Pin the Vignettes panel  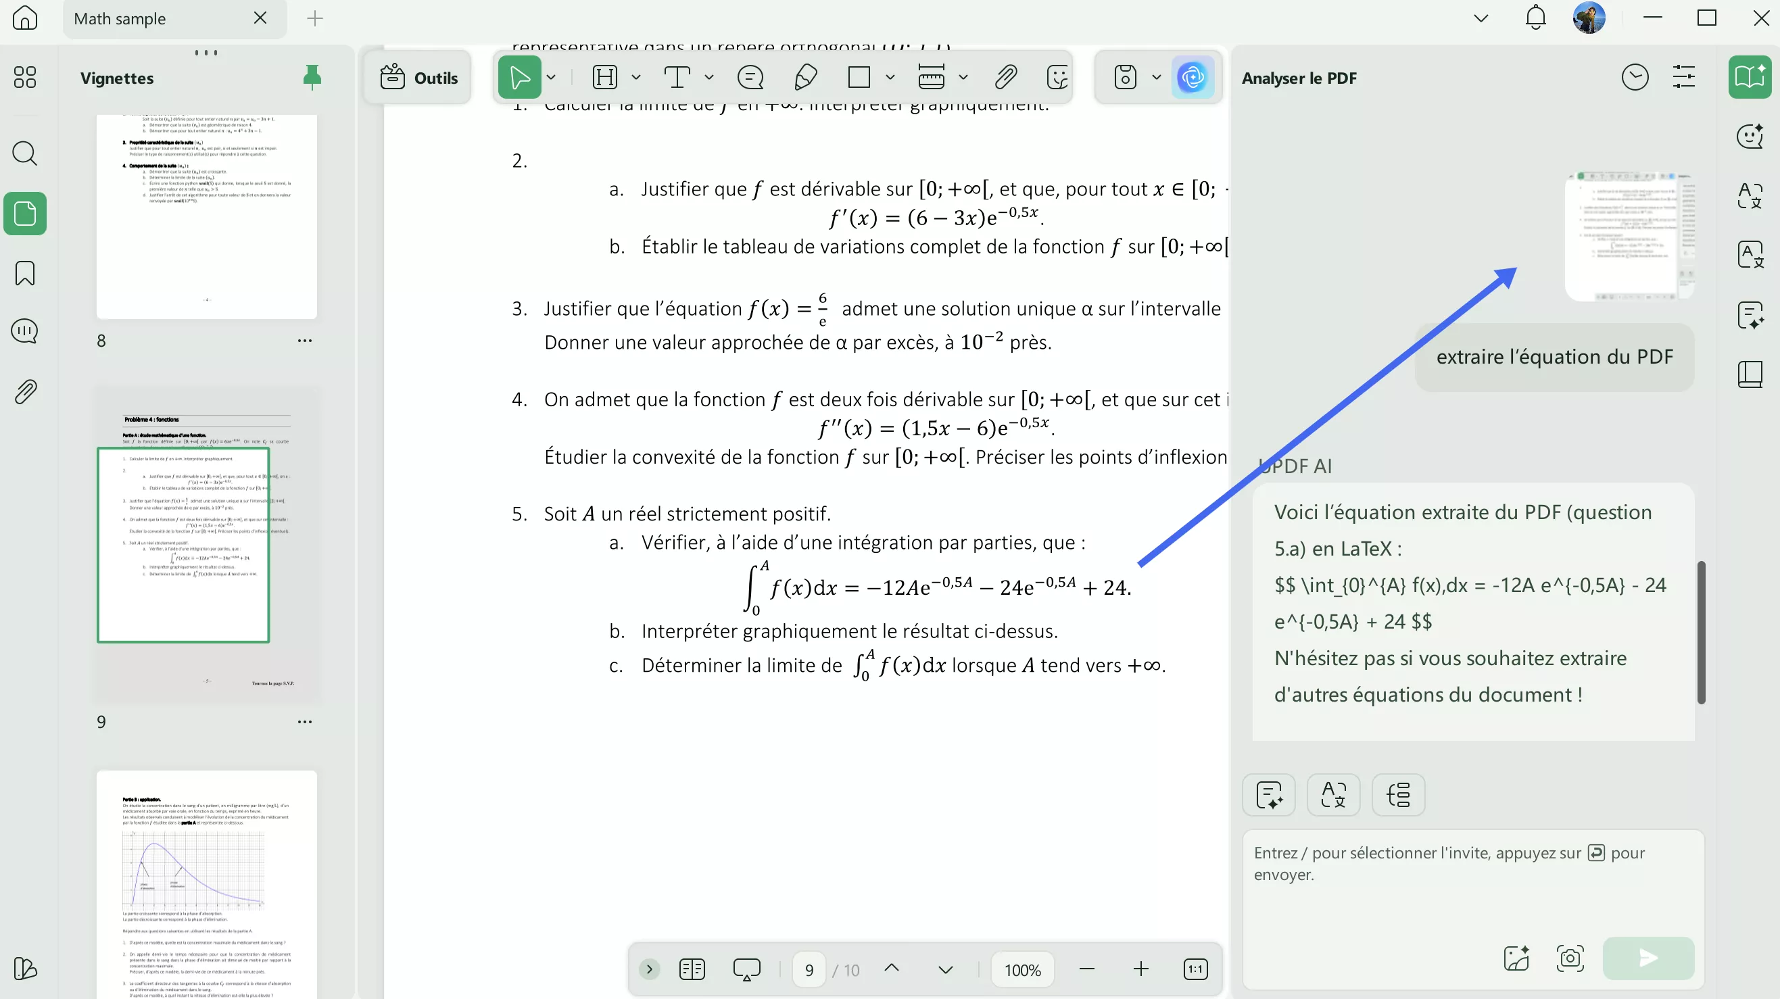click(312, 76)
